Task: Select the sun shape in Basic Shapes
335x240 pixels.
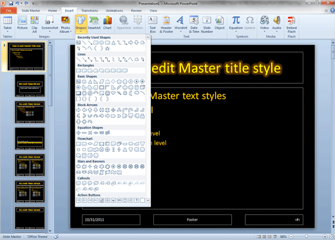Action: tap(125, 93)
